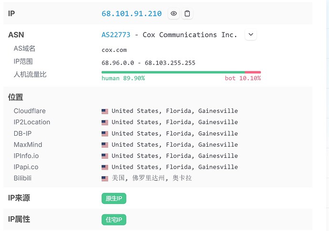The height and width of the screenshot is (231, 329).
Task: Click the US flag in Bilibili row
Action: pos(105,179)
